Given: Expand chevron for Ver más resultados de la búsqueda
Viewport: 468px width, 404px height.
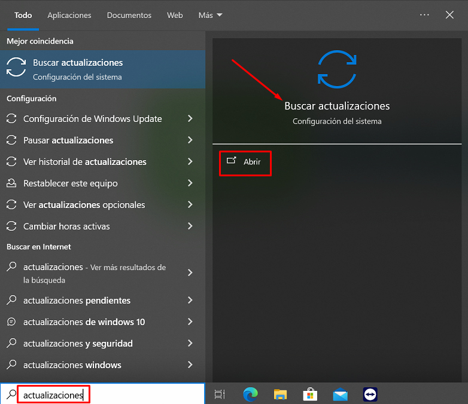Looking at the screenshot, I should 190,273.
